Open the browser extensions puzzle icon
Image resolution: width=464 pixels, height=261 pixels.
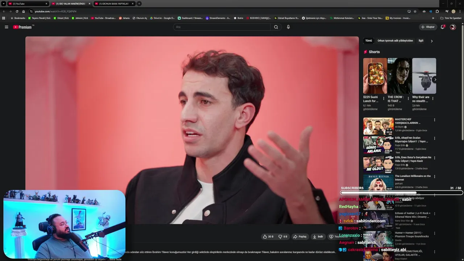(x=437, y=11)
